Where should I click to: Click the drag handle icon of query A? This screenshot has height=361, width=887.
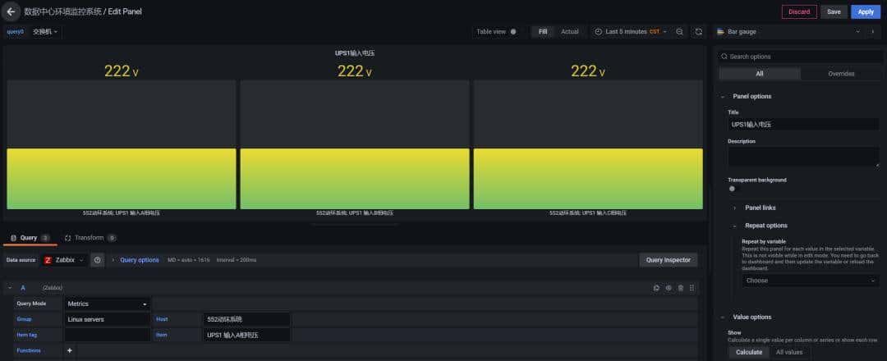[692, 288]
